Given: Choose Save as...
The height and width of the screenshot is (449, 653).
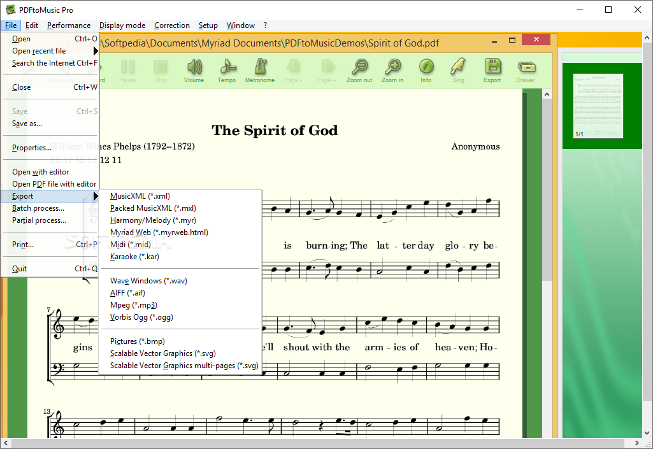Looking at the screenshot, I should pos(50,124).
